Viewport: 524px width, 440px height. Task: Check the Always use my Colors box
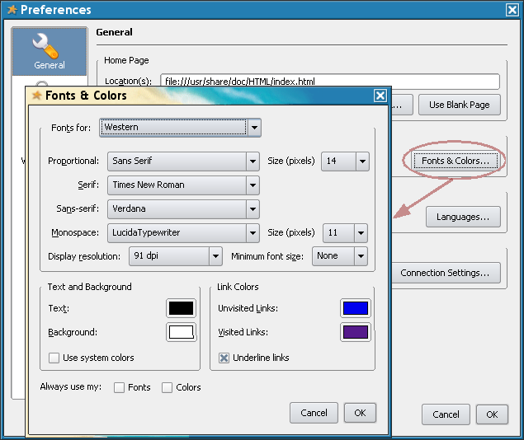[168, 387]
